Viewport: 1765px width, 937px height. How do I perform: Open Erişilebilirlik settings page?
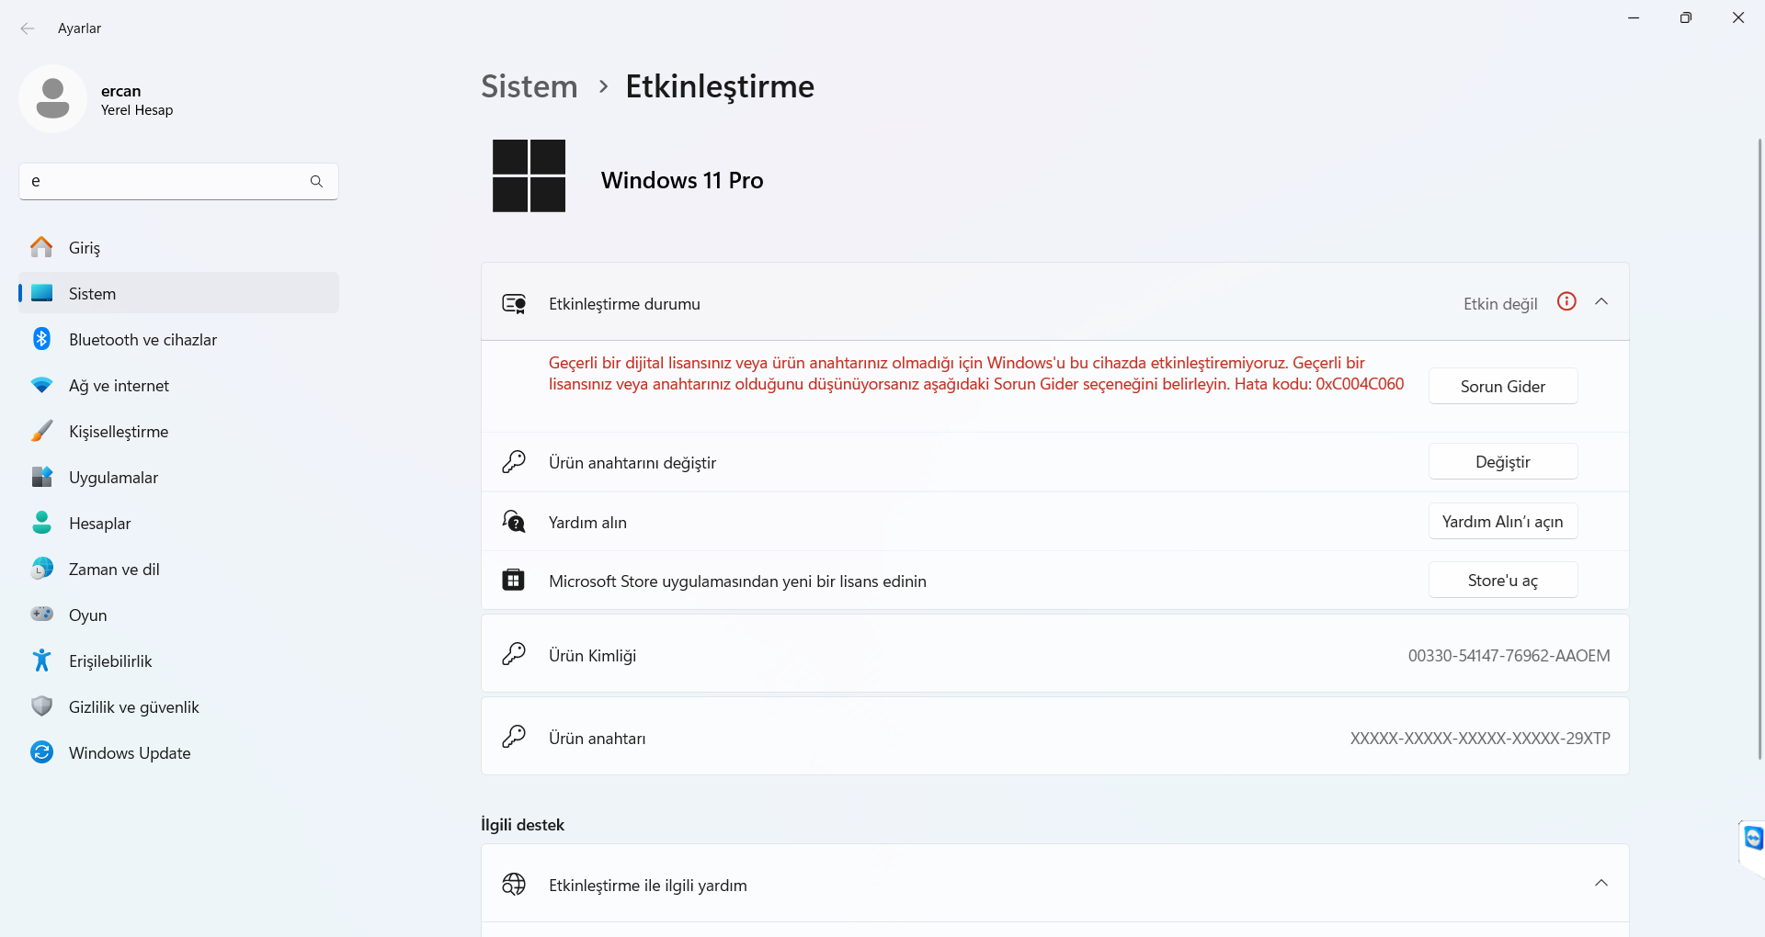[178, 660]
